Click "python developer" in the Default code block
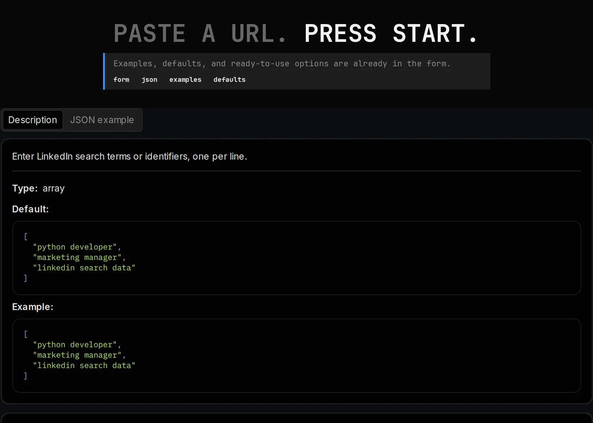593x423 pixels. [x=75, y=247]
